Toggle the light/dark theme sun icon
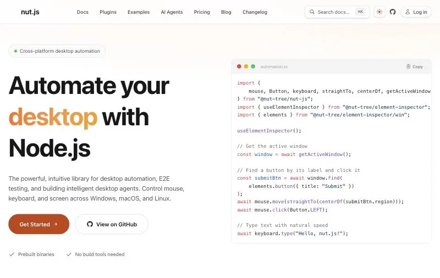440x278 pixels. click(x=380, y=12)
